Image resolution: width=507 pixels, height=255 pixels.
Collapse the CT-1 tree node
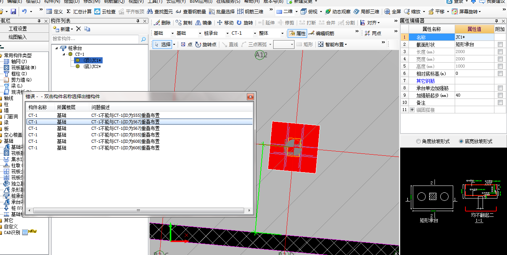click(64, 55)
